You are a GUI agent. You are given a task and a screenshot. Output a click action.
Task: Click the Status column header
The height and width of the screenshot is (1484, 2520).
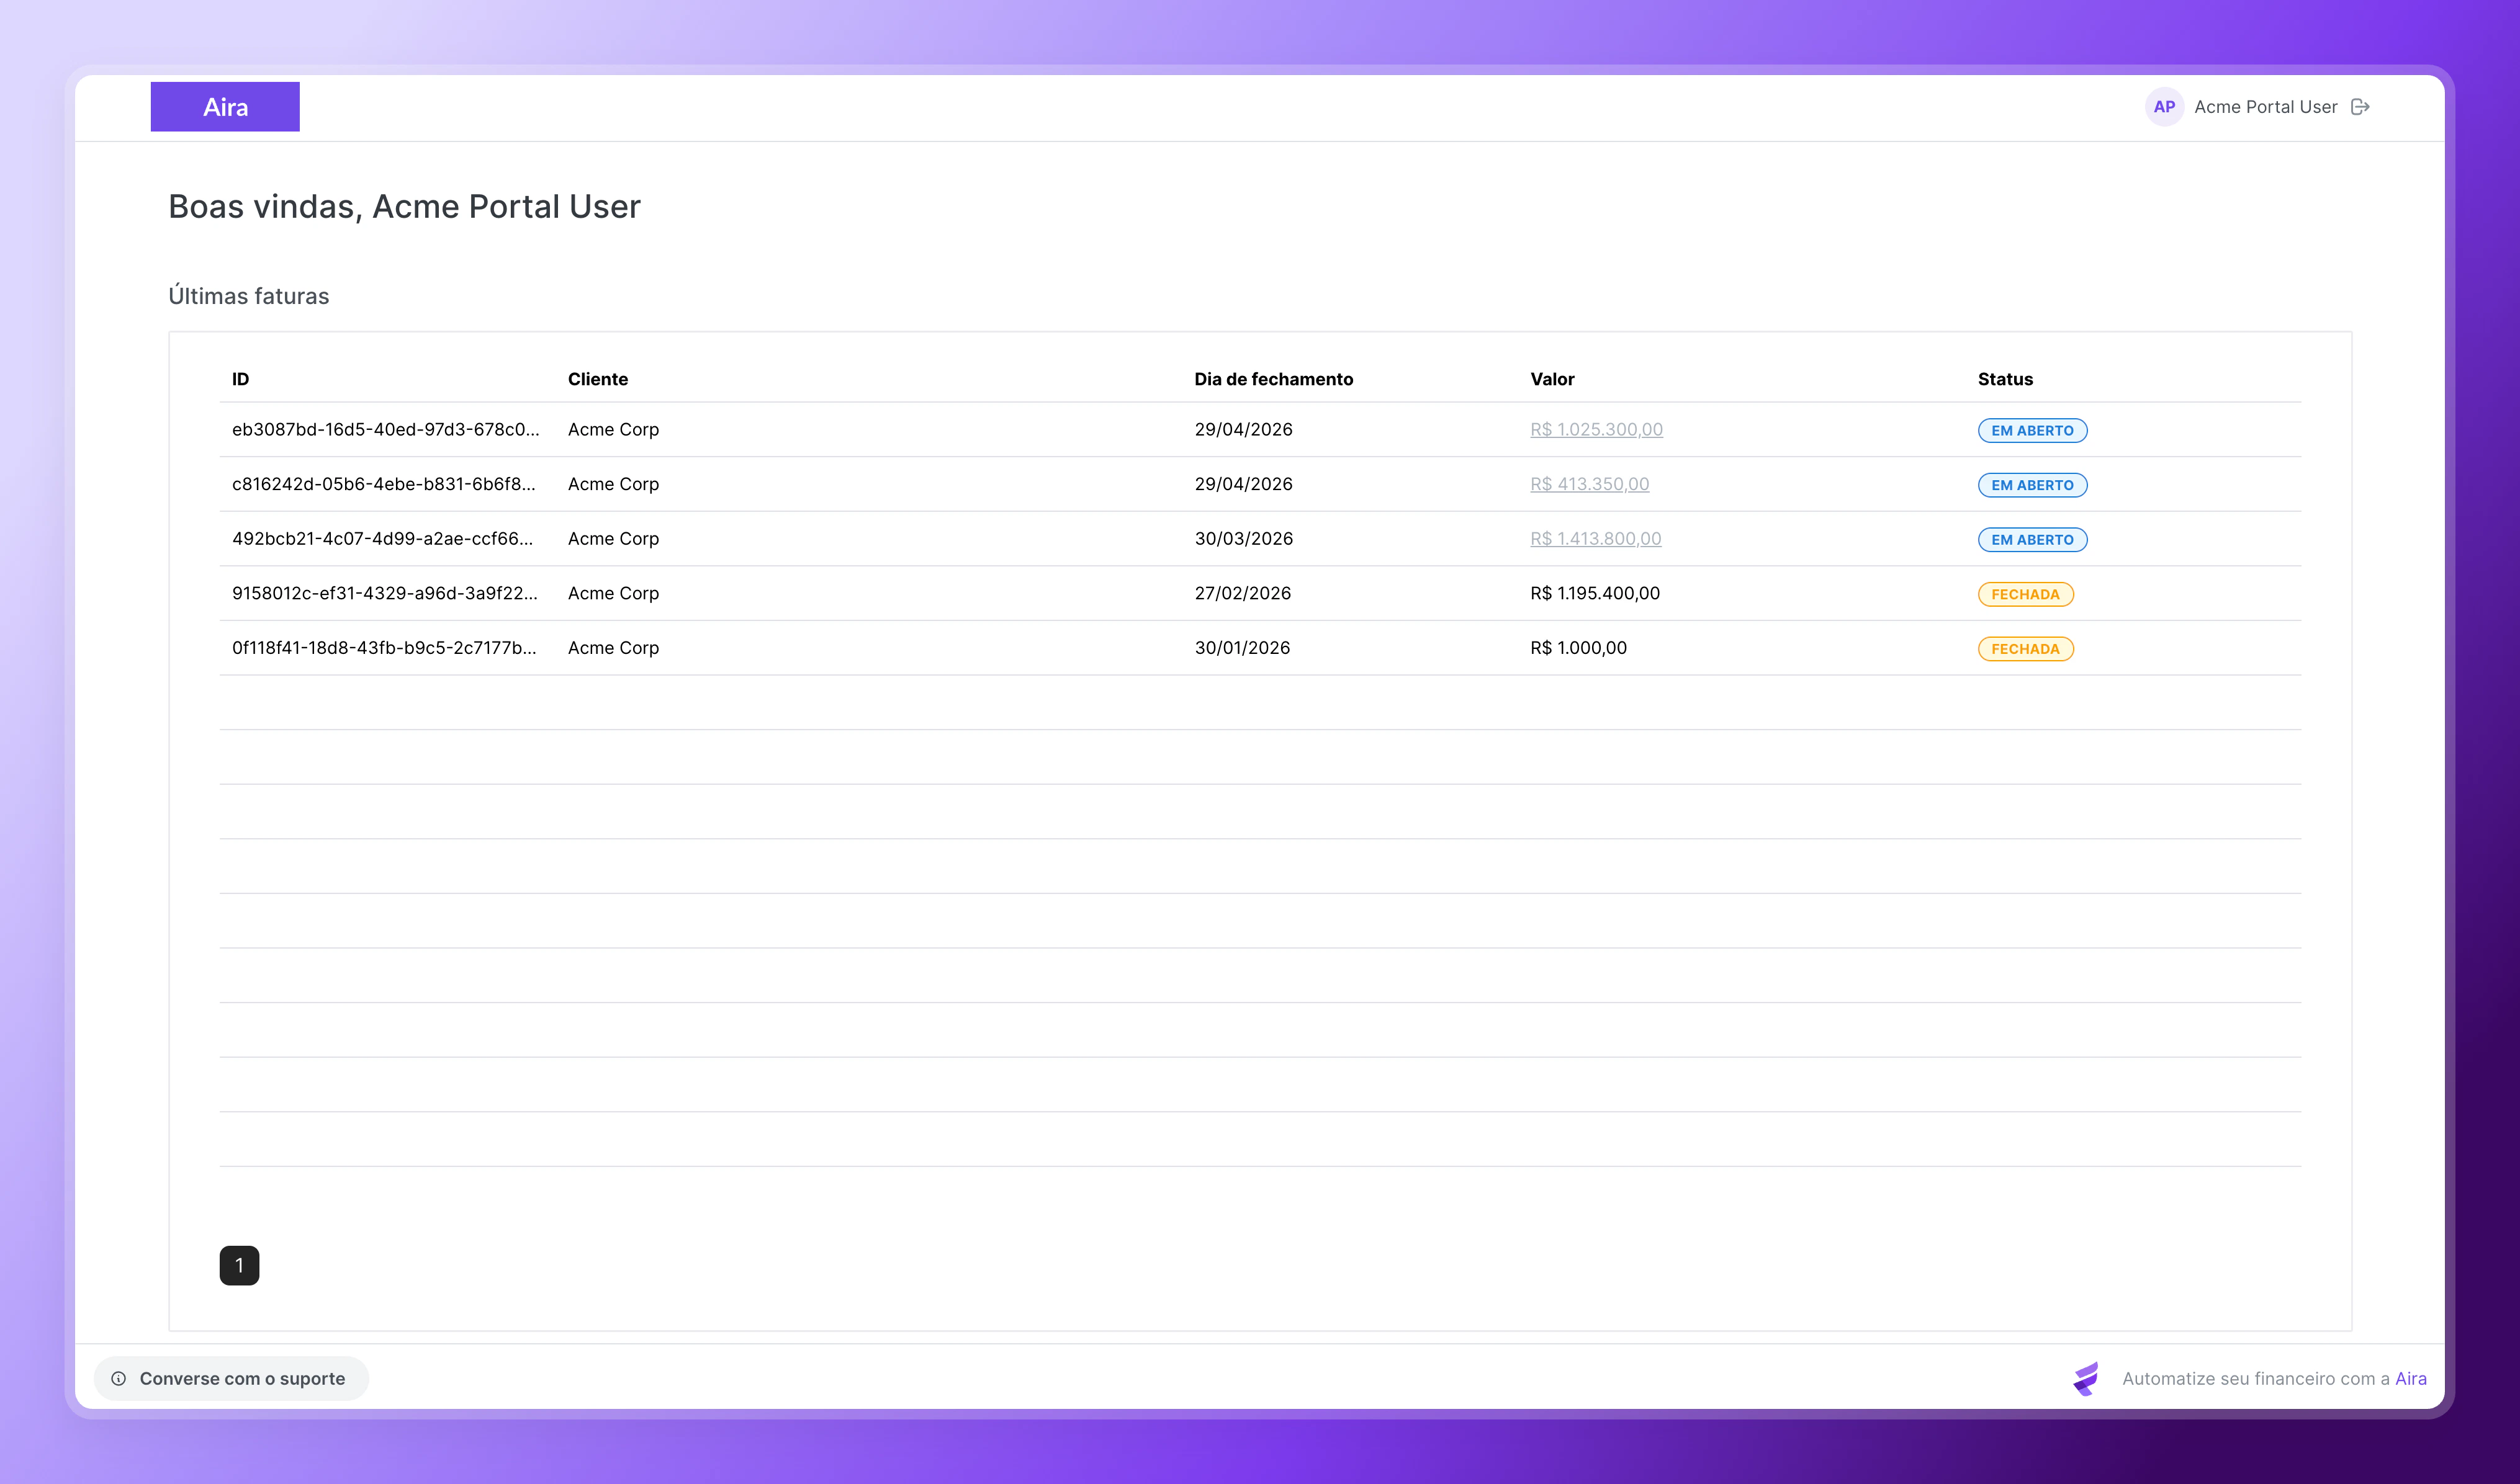click(x=2005, y=379)
